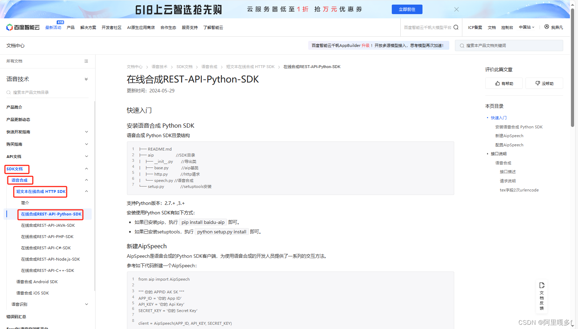Open 了解智能云 menu item

[x=213, y=28]
